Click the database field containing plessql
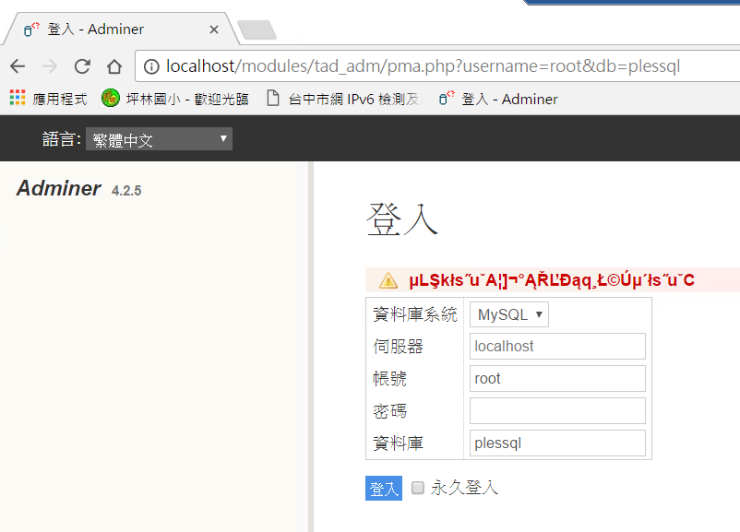 point(557,443)
